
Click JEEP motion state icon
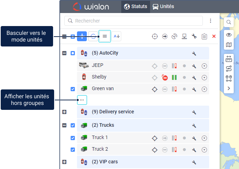(164, 66)
